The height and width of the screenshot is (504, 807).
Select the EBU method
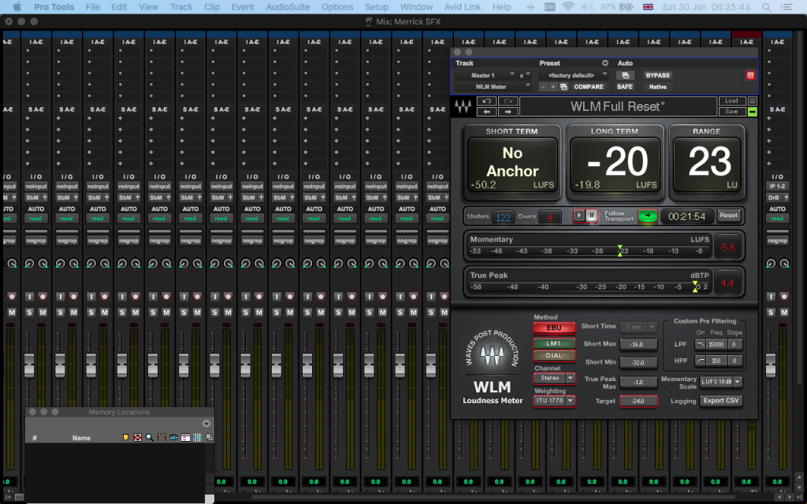pyautogui.click(x=554, y=328)
